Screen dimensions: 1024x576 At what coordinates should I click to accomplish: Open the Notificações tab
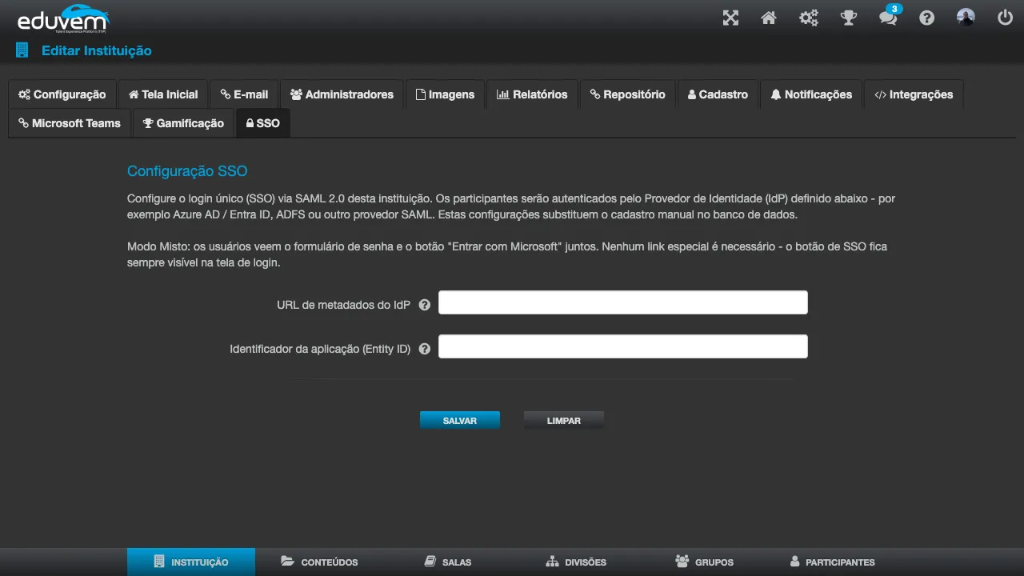pyautogui.click(x=812, y=94)
